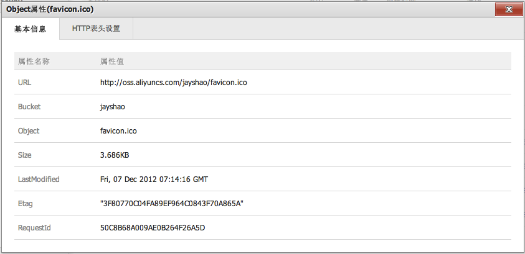Click the 属性名称 column header

tap(34, 61)
